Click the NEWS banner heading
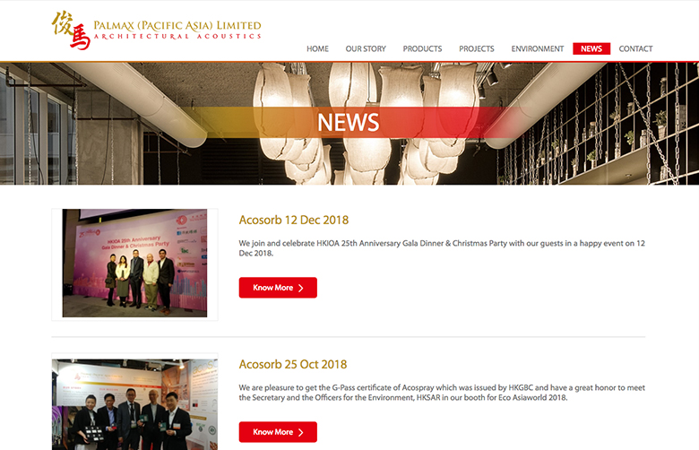Image resolution: width=699 pixels, height=450 pixels. coord(349,122)
